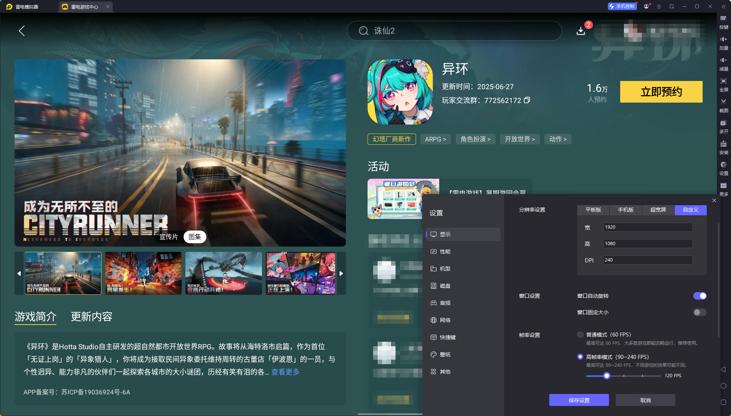Close the settings panel with X

(x=714, y=200)
